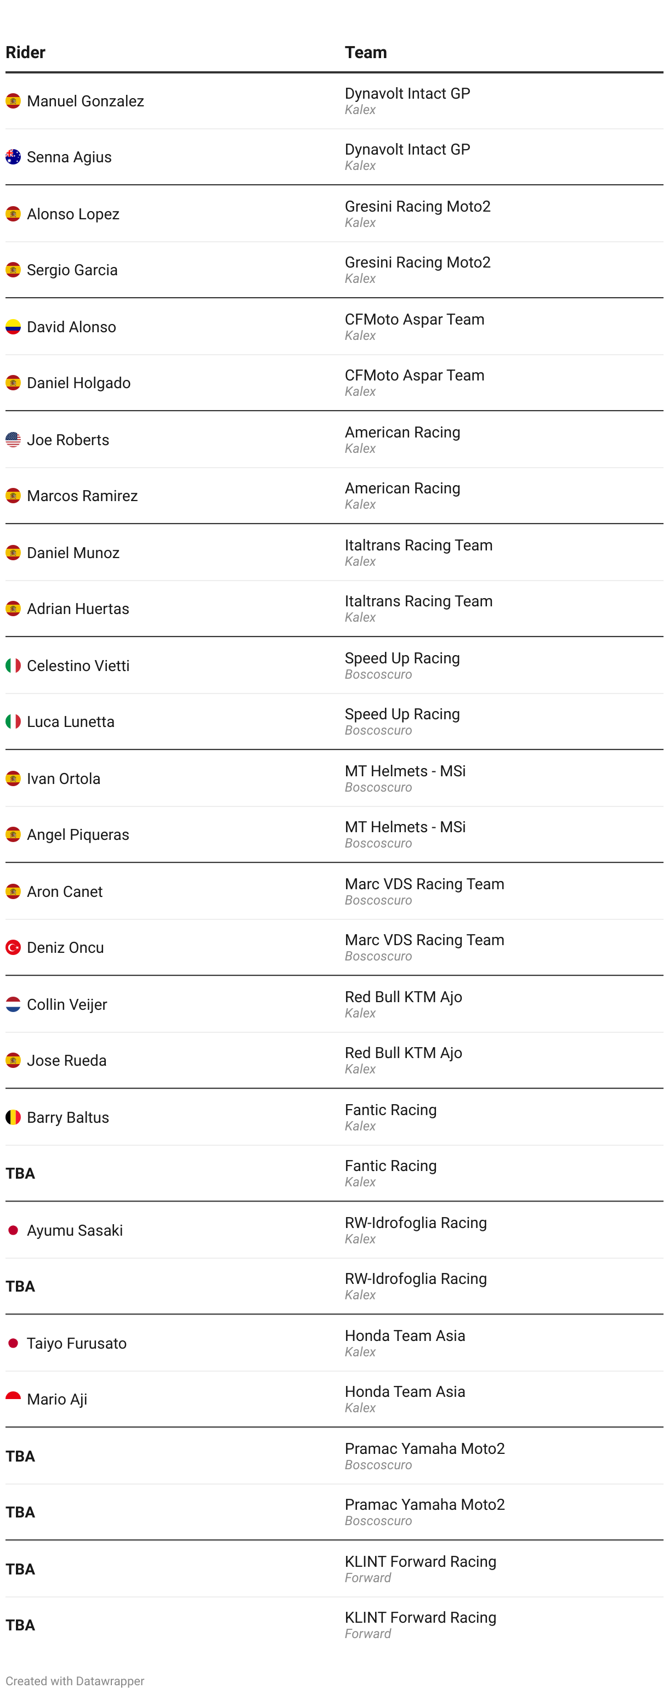Image resolution: width=669 pixels, height=1694 pixels.
Task: Click the Team column header
Action: click(x=366, y=53)
